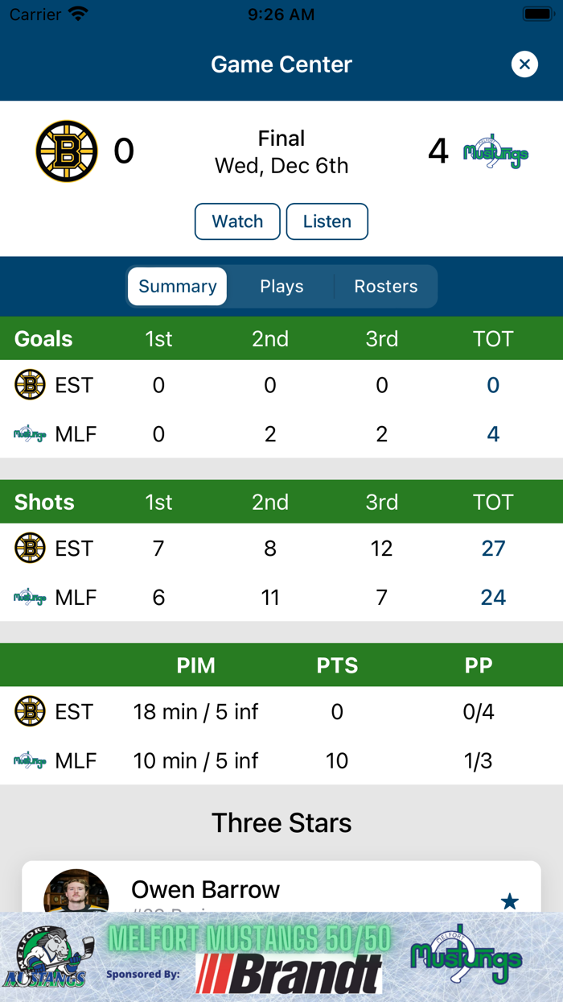Open Owen Barrow's player page
The width and height of the screenshot is (563, 1002).
(205, 889)
